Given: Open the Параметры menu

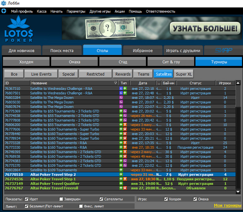Looking at the screenshot, I should click(76, 11).
